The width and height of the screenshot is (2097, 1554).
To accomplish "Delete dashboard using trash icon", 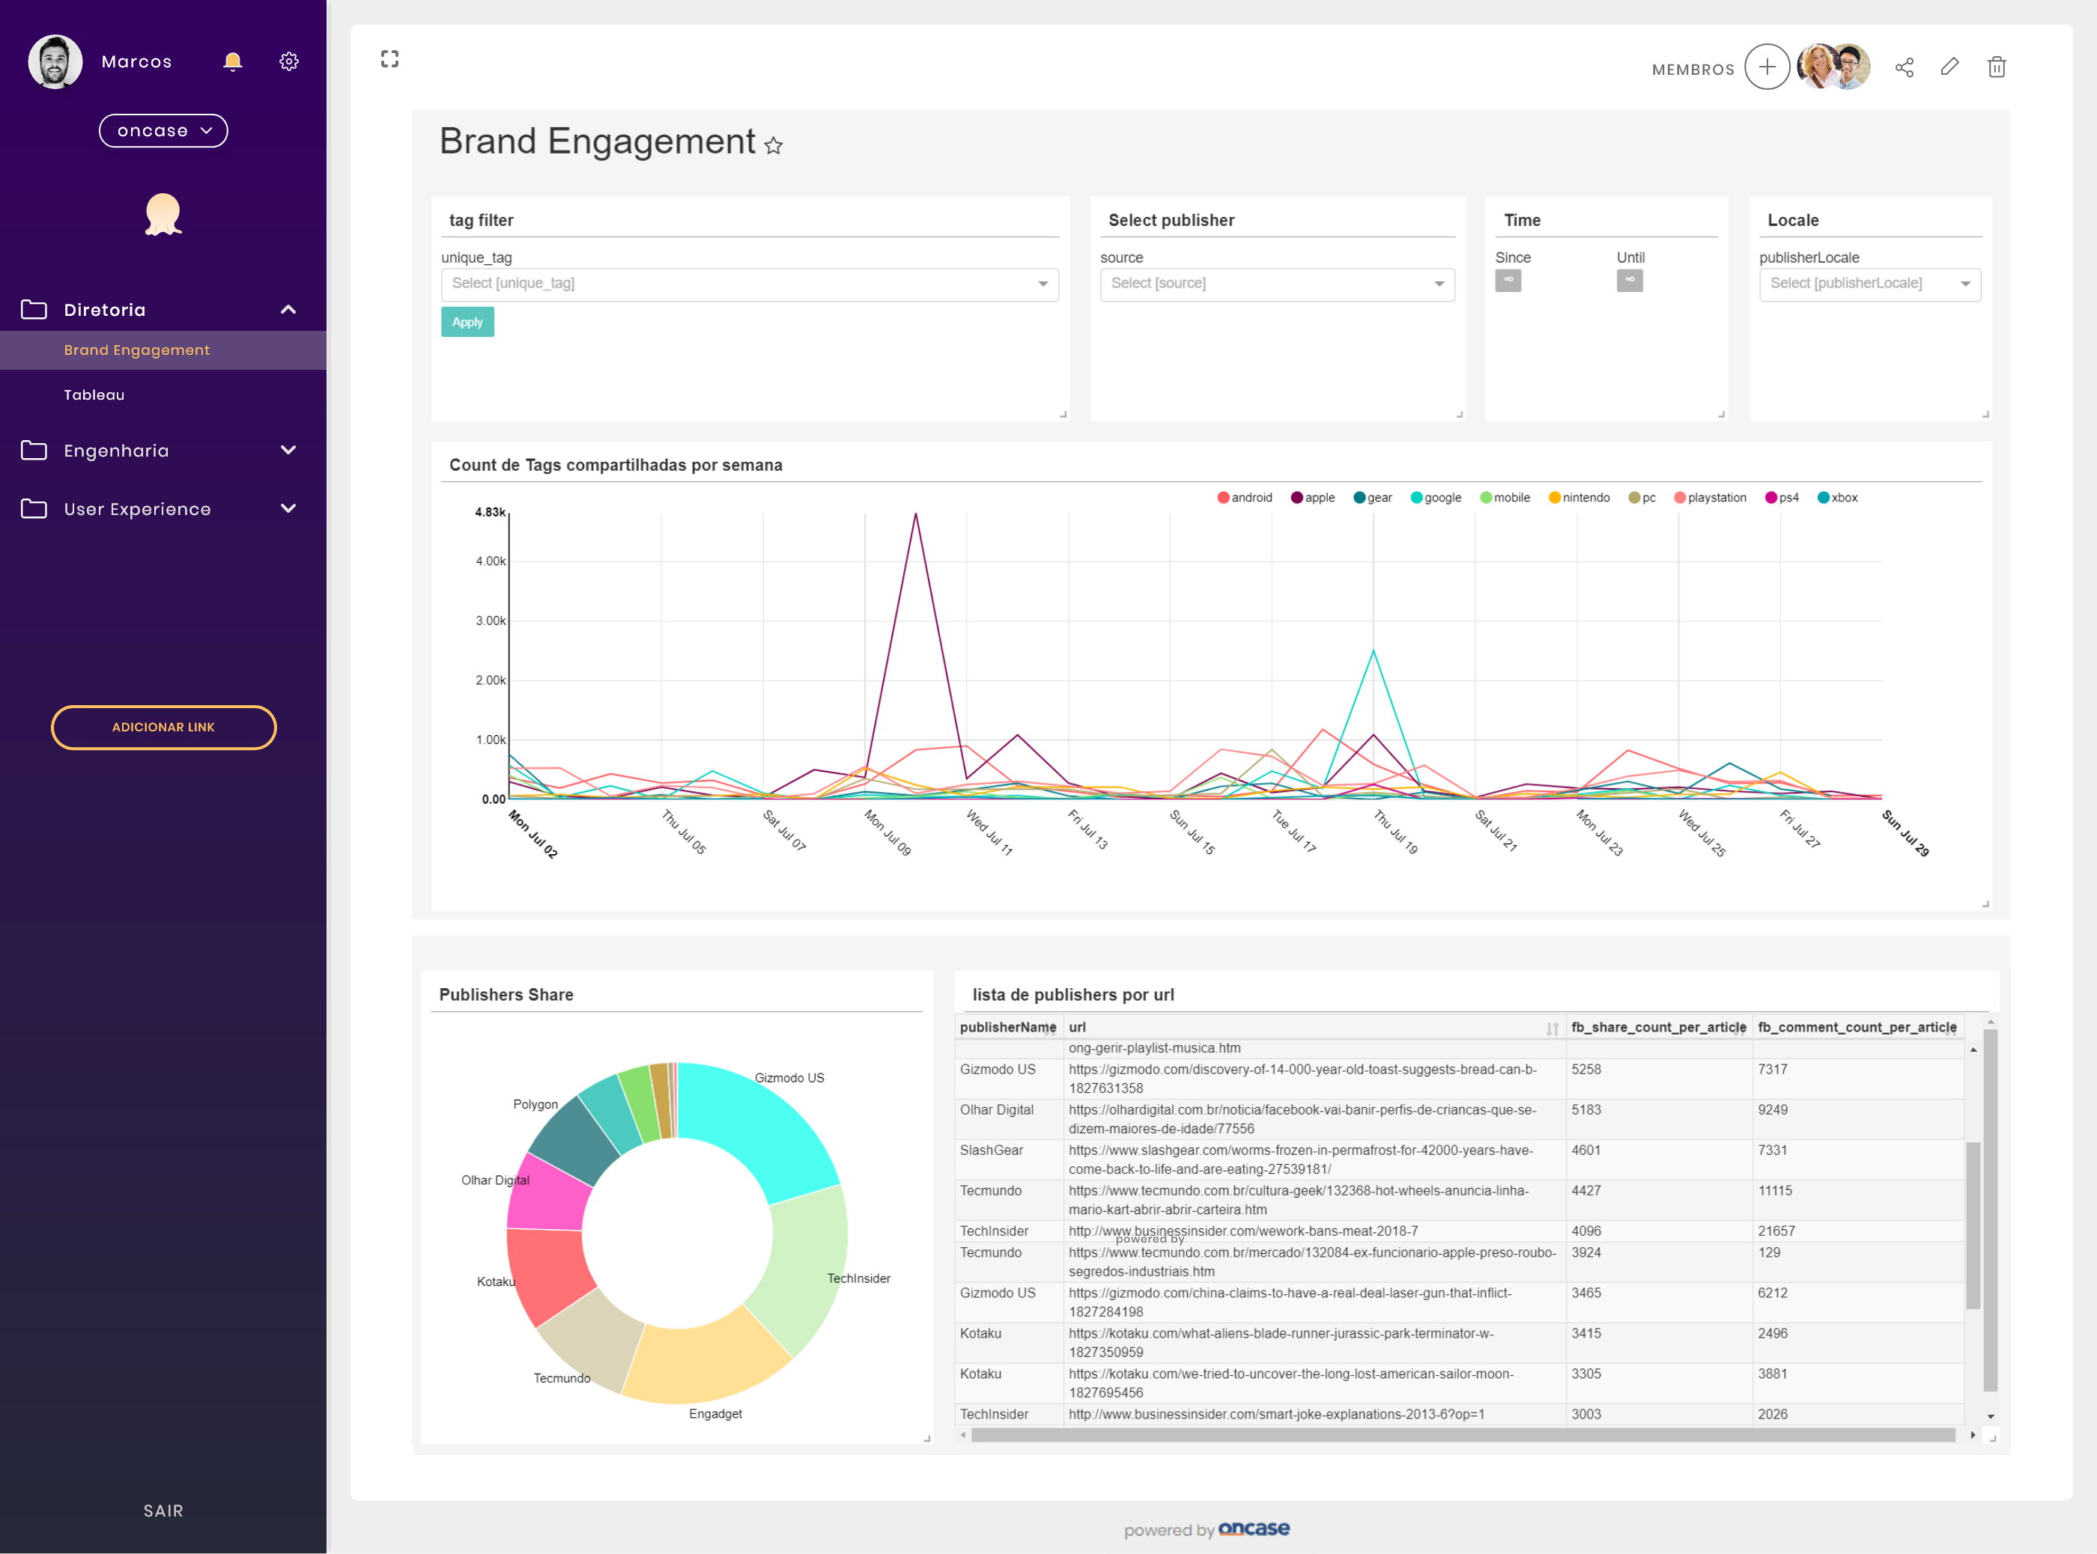I will click(1997, 67).
